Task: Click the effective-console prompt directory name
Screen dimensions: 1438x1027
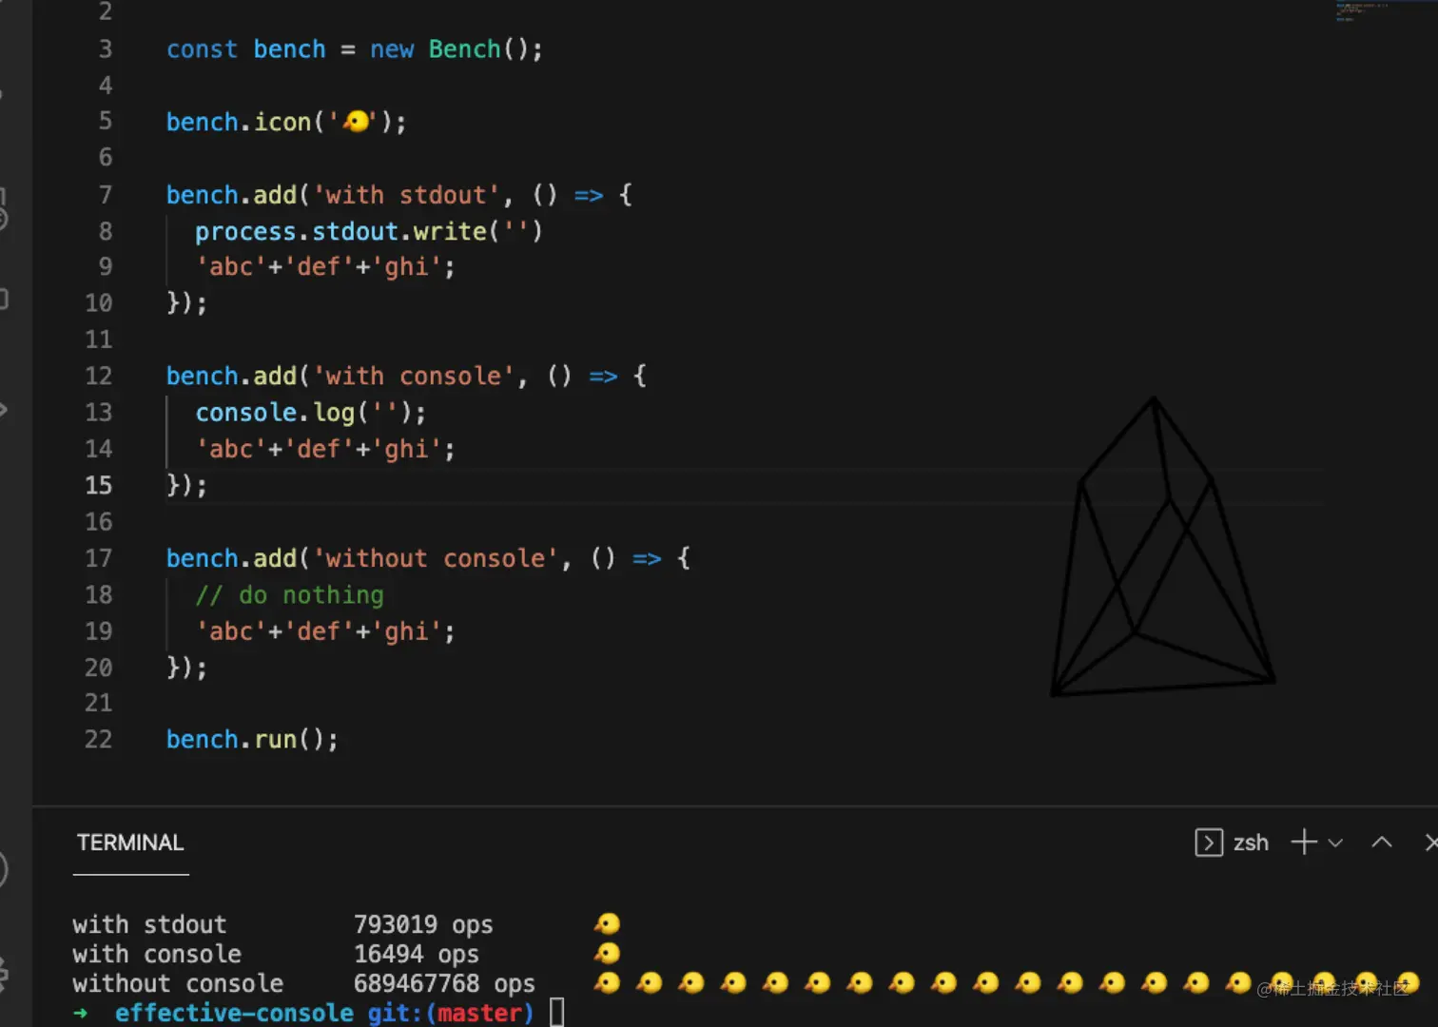Action: 234,1013
